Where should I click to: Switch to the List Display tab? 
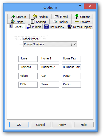(54, 27)
